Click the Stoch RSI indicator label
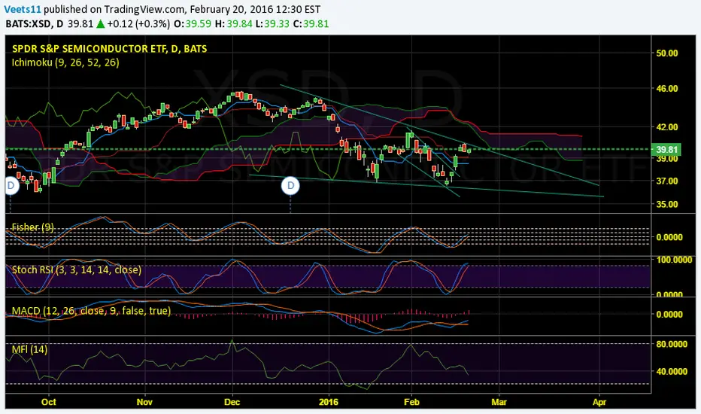The height and width of the screenshot is (414, 701). coord(77,269)
